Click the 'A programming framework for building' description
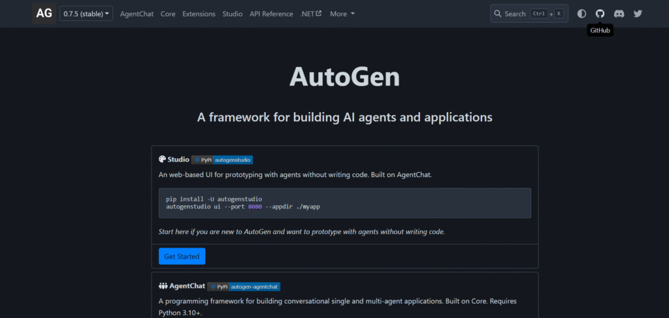The height and width of the screenshot is (318, 669). click(x=338, y=306)
